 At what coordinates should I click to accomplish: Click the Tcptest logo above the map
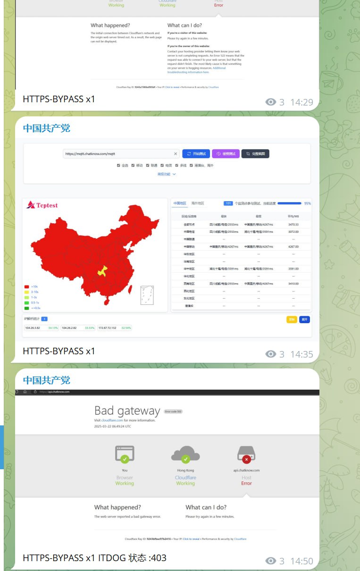tap(42, 205)
